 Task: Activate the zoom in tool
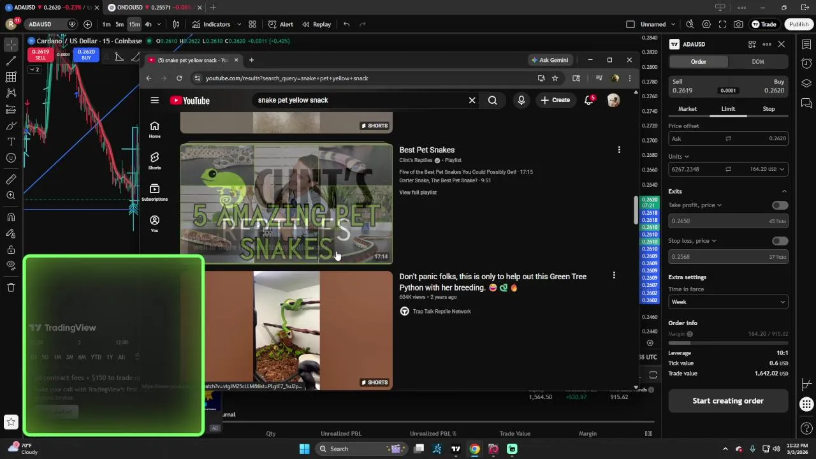coord(11,195)
